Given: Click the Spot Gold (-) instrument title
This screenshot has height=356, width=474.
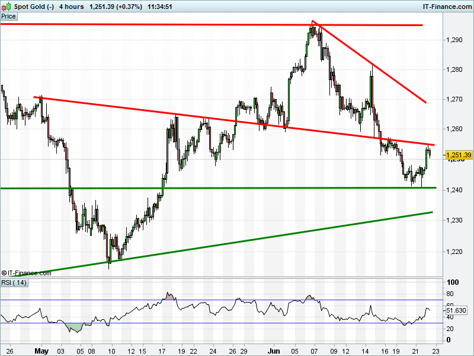Looking at the screenshot, I should 34,7.
